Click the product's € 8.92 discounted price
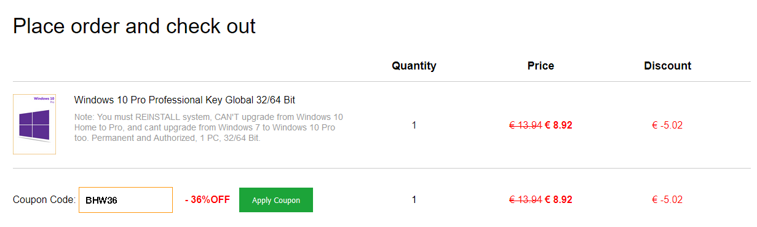 (x=558, y=125)
